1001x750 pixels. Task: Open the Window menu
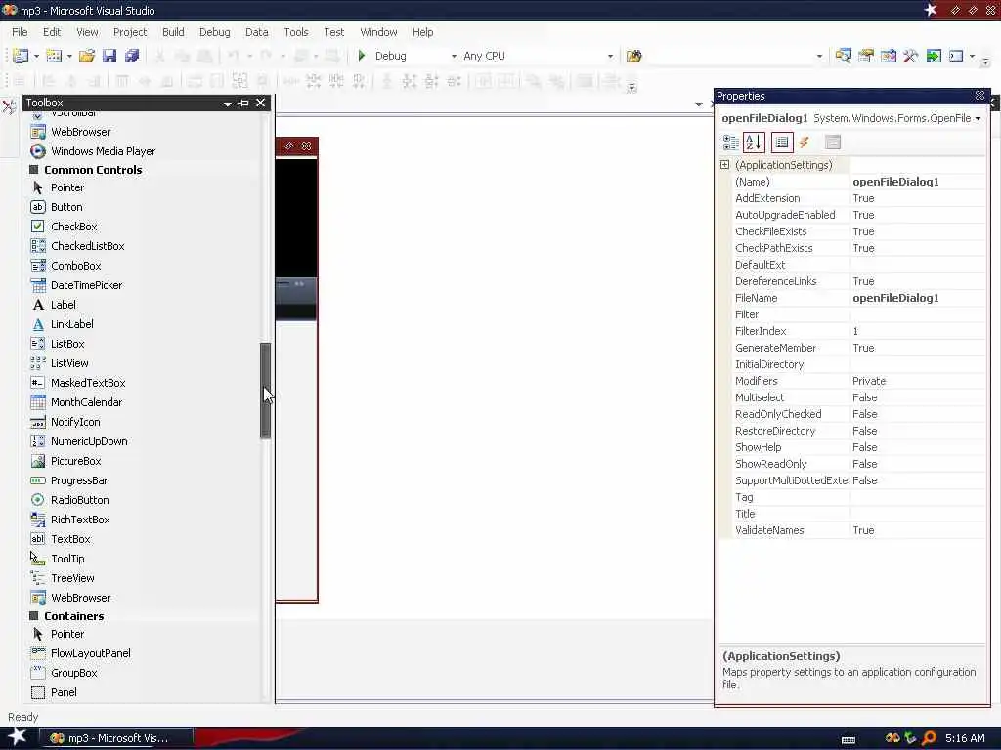click(x=378, y=32)
